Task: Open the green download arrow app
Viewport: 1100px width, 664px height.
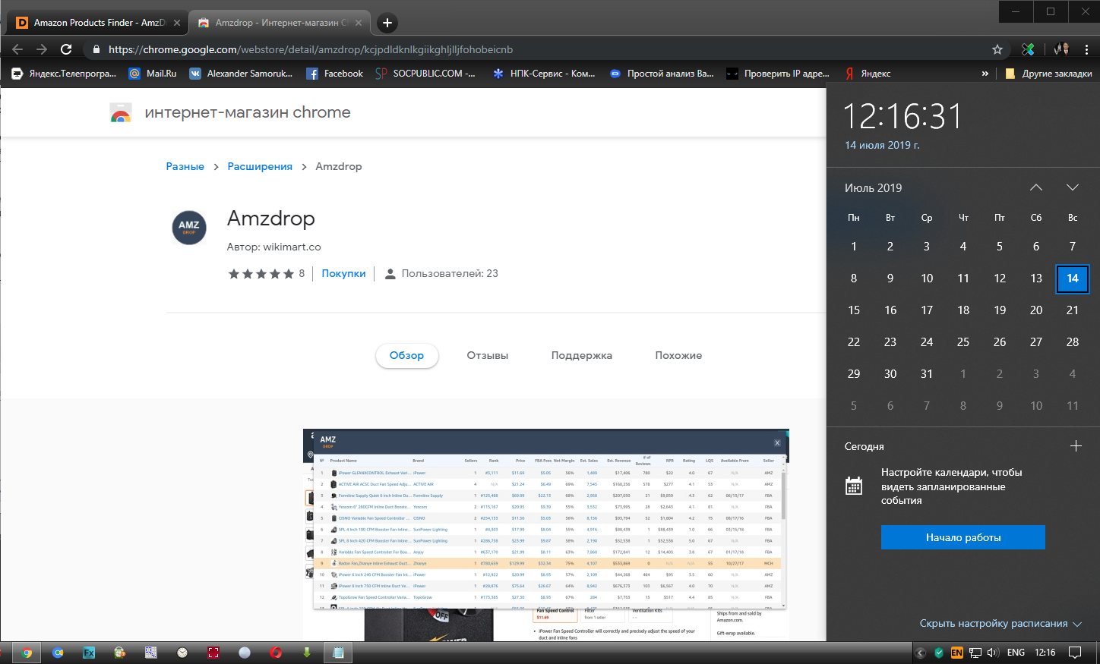Action: [x=307, y=653]
